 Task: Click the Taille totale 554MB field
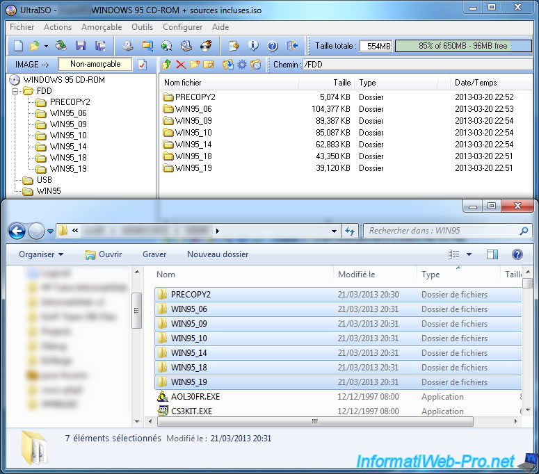pyautogui.click(x=376, y=46)
